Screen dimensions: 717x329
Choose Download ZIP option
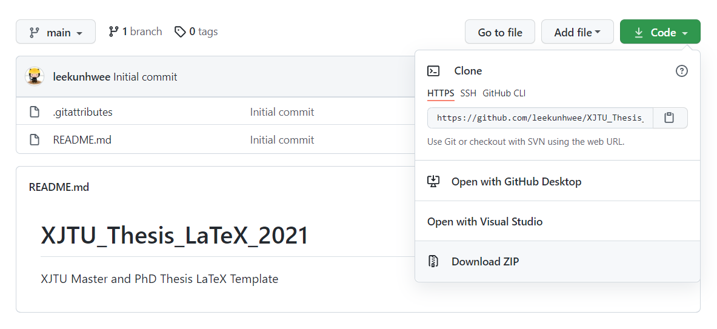click(558, 261)
